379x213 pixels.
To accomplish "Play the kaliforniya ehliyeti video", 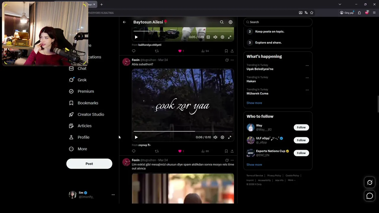I will click(x=136, y=37).
